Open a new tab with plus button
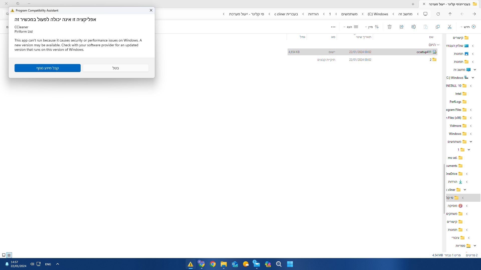Screen dimensions: 481x270 [413, 4]
